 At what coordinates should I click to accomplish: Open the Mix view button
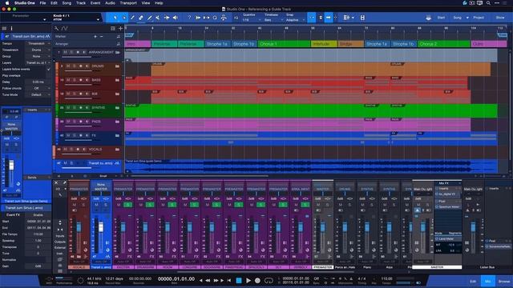(x=488, y=281)
